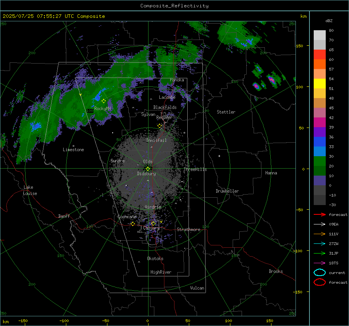349x326 pixels.
Task: Click the Cochrane city label
Action: pyautogui.click(x=127, y=217)
